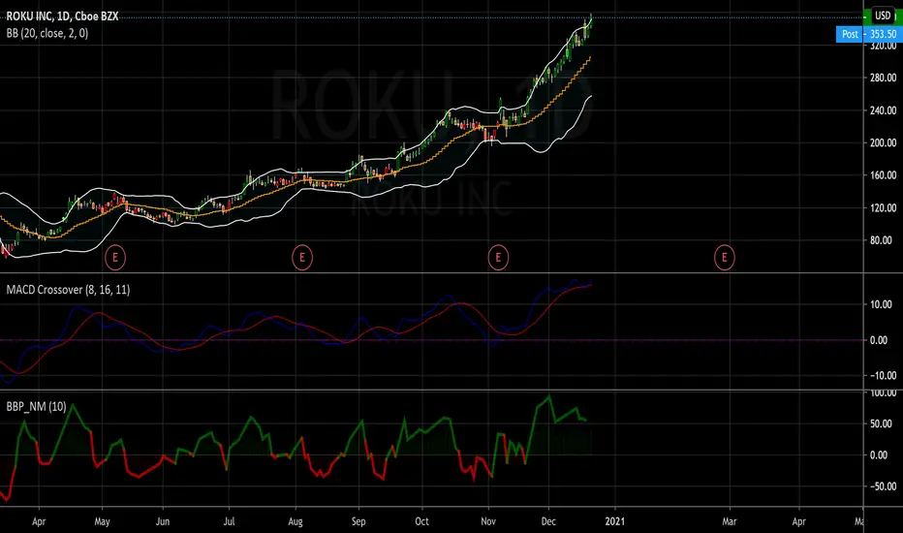Click the Dec label on time axis
Viewport: 903px width, 533px height.
tap(548, 521)
